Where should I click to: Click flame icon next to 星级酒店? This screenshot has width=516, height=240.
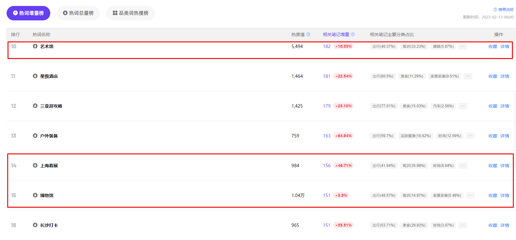(35, 76)
